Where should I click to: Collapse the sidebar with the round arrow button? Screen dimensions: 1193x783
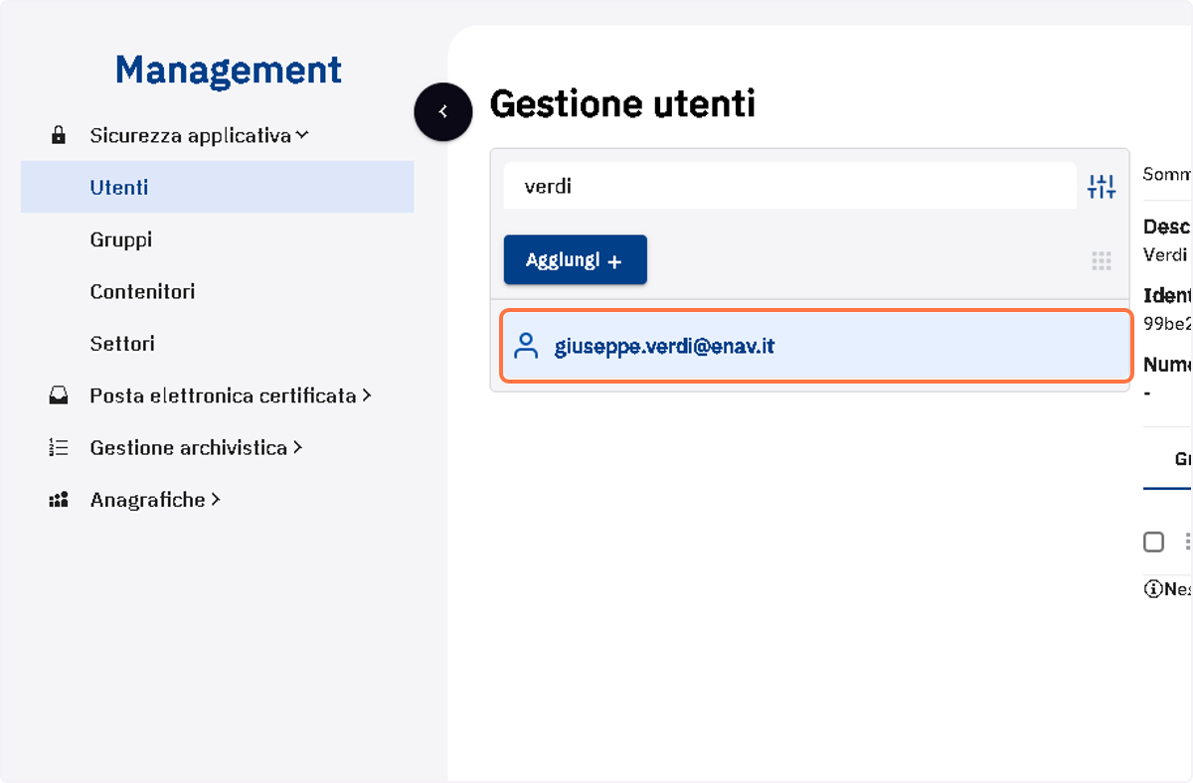(x=442, y=111)
